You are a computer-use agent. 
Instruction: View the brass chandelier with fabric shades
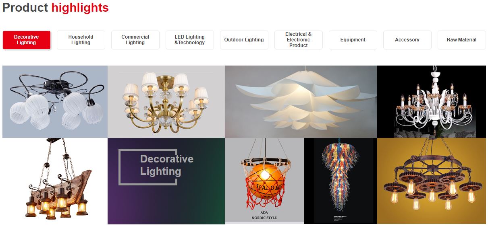coord(166,102)
